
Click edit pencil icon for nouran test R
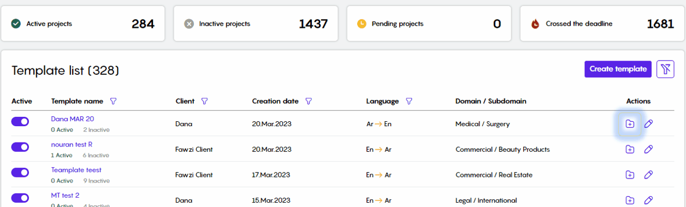pyautogui.click(x=648, y=149)
